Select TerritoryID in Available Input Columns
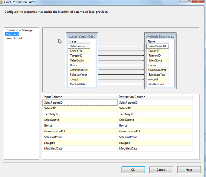Viewport: 206px width, 177px height. tap(79, 56)
